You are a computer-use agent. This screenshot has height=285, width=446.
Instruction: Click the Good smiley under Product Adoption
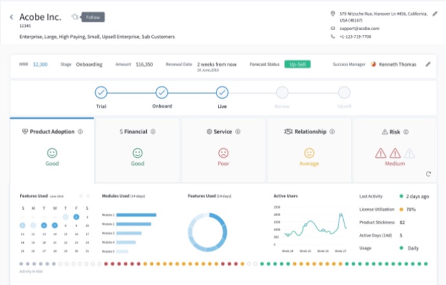[52, 153]
